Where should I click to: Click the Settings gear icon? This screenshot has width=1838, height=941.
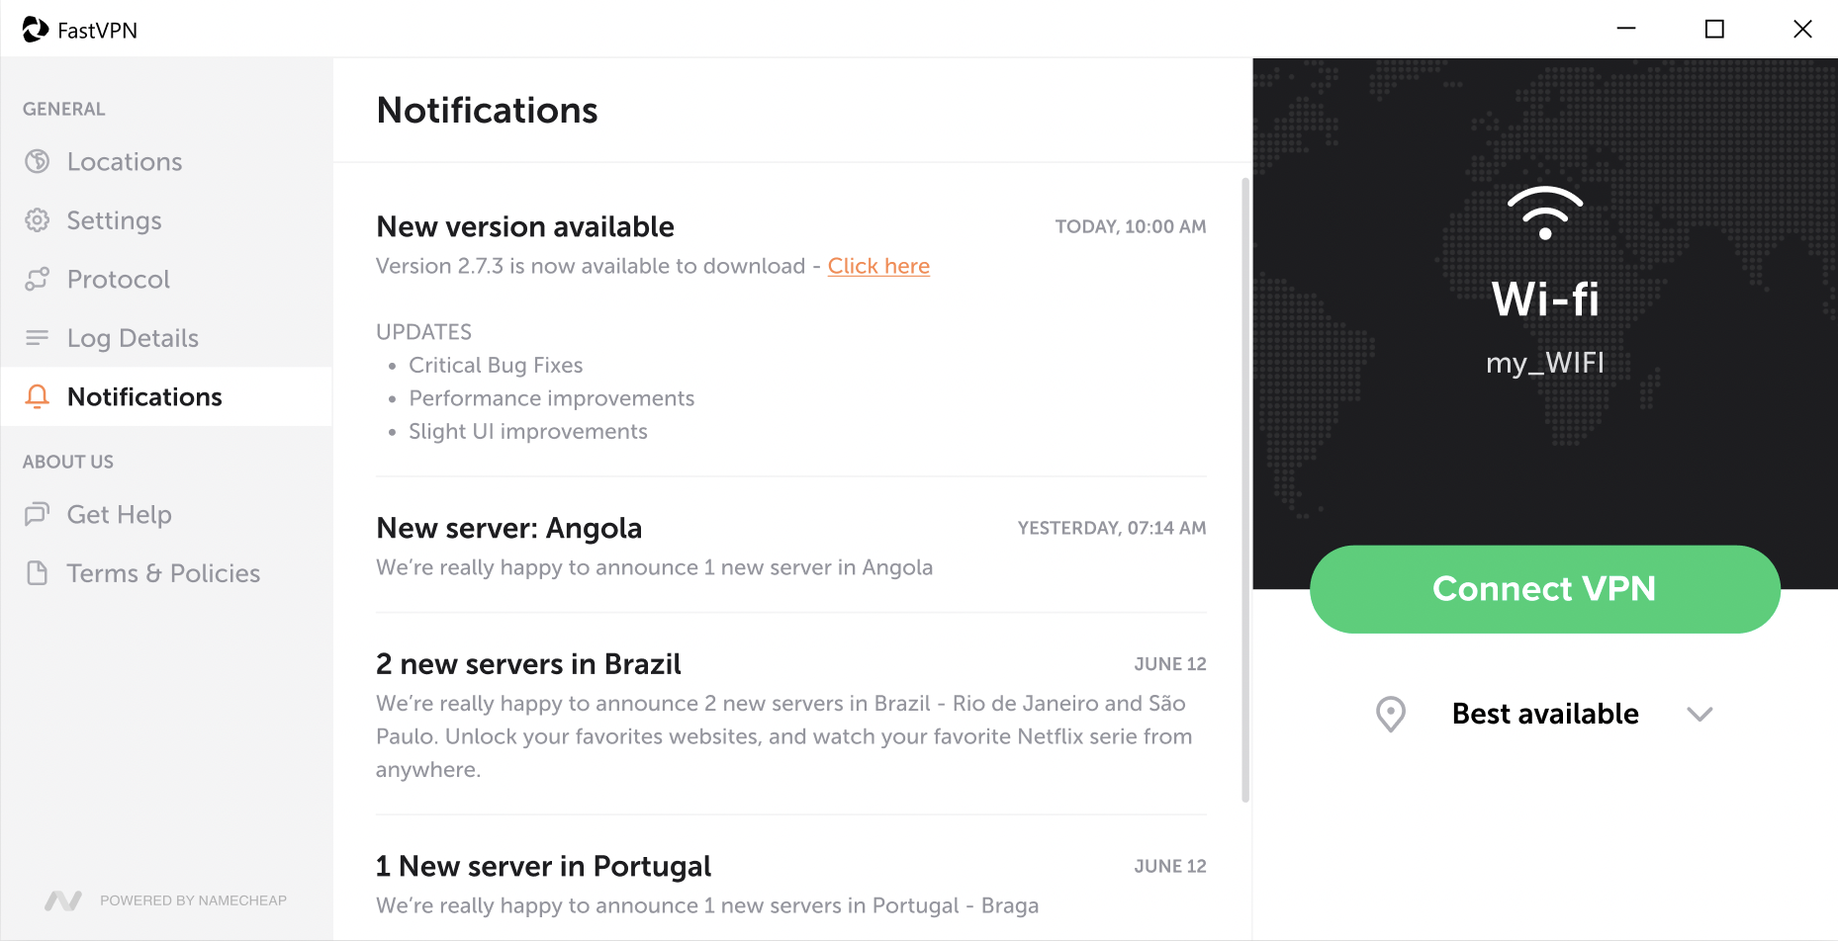(x=38, y=220)
